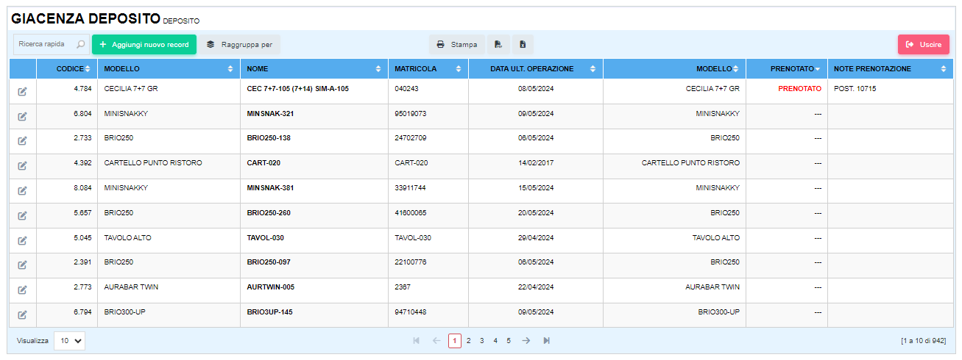Jump to the first page
Viewport: 962px width, 360px height.
tap(417, 341)
